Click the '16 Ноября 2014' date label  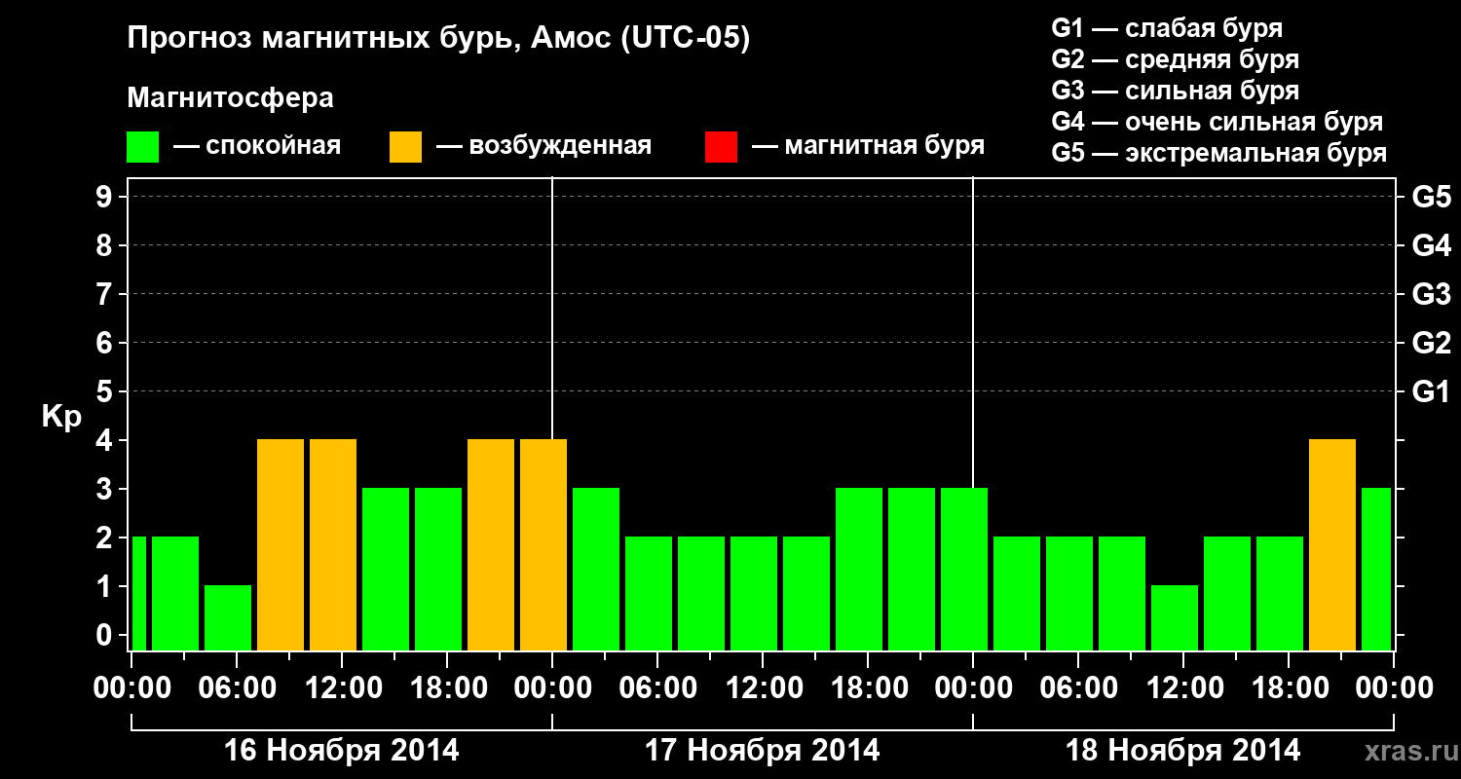click(342, 751)
